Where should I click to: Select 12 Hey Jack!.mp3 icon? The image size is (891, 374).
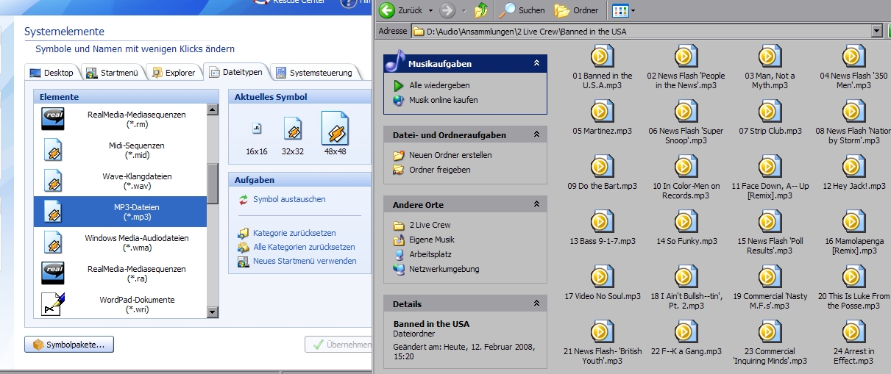tap(853, 166)
